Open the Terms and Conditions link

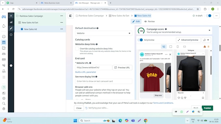(x=163, y=103)
